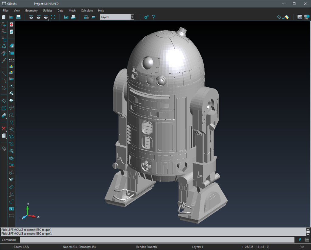Toggle the v12 theme switch icon
This screenshot has height=250, width=311.
[307, 17]
